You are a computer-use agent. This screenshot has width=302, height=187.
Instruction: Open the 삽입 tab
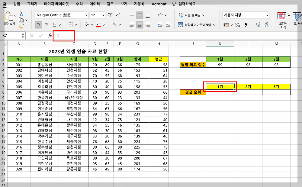click(17, 4)
